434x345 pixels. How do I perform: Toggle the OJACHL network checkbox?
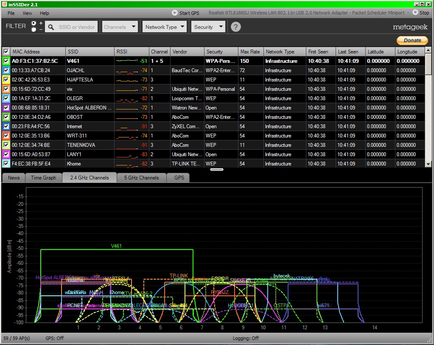coord(6,70)
